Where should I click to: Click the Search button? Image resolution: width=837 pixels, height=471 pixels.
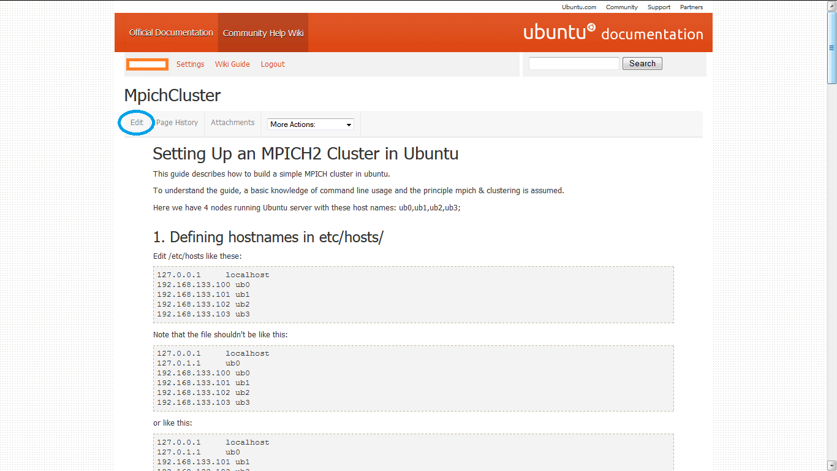pos(642,63)
